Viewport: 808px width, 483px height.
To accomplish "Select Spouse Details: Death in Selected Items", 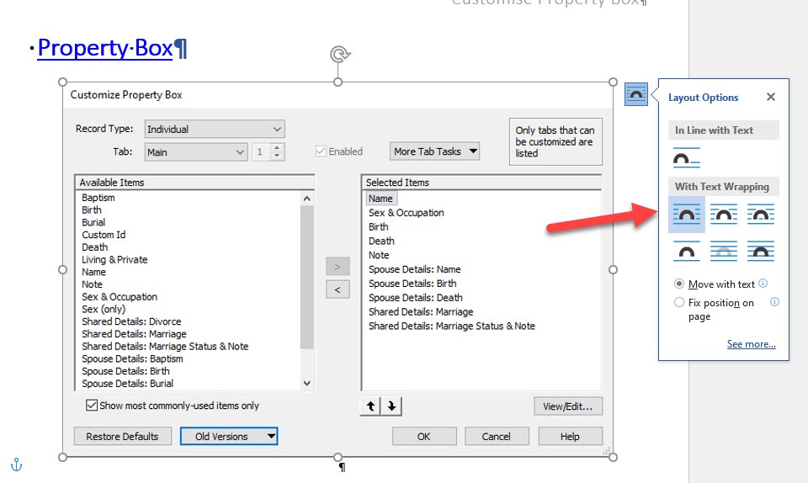I will [416, 298].
